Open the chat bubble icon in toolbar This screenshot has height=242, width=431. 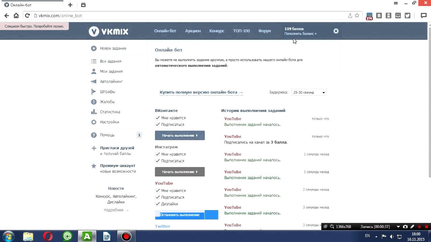(x=424, y=15)
